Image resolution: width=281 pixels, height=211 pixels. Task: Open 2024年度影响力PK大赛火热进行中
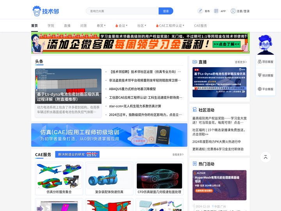coord(217,142)
